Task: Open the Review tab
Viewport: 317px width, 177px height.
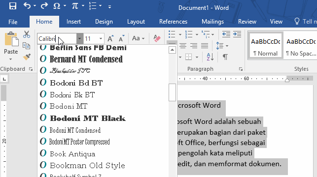Action: click(x=247, y=22)
